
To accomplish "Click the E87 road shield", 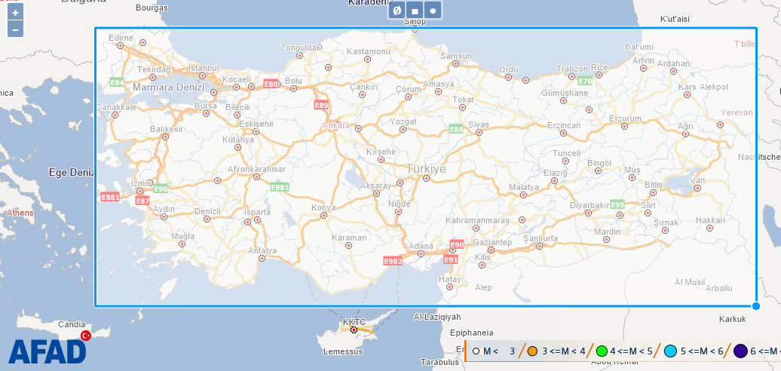I will [x=142, y=201].
